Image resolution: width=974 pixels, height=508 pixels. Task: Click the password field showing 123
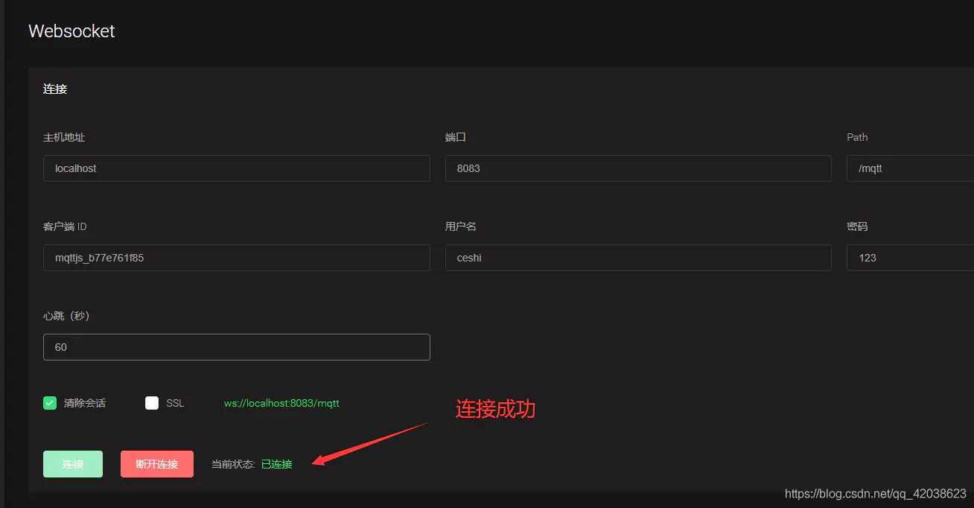click(910, 258)
